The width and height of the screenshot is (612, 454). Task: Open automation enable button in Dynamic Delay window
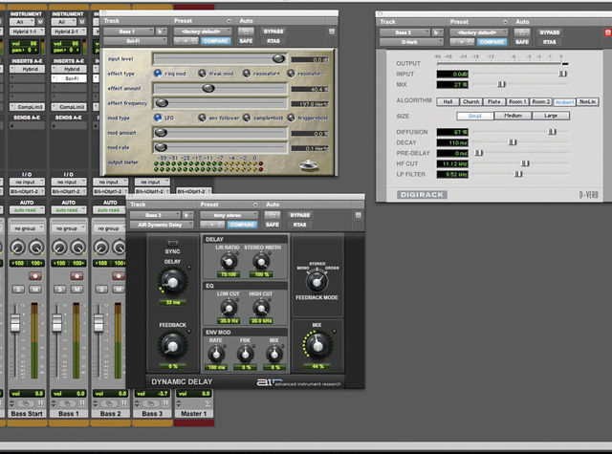click(273, 215)
